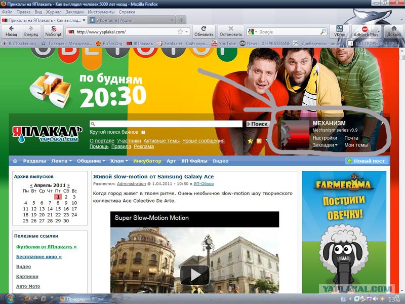The image size is (405, 304).
Task: Open the Активные темы link
Action: [161, 141]
